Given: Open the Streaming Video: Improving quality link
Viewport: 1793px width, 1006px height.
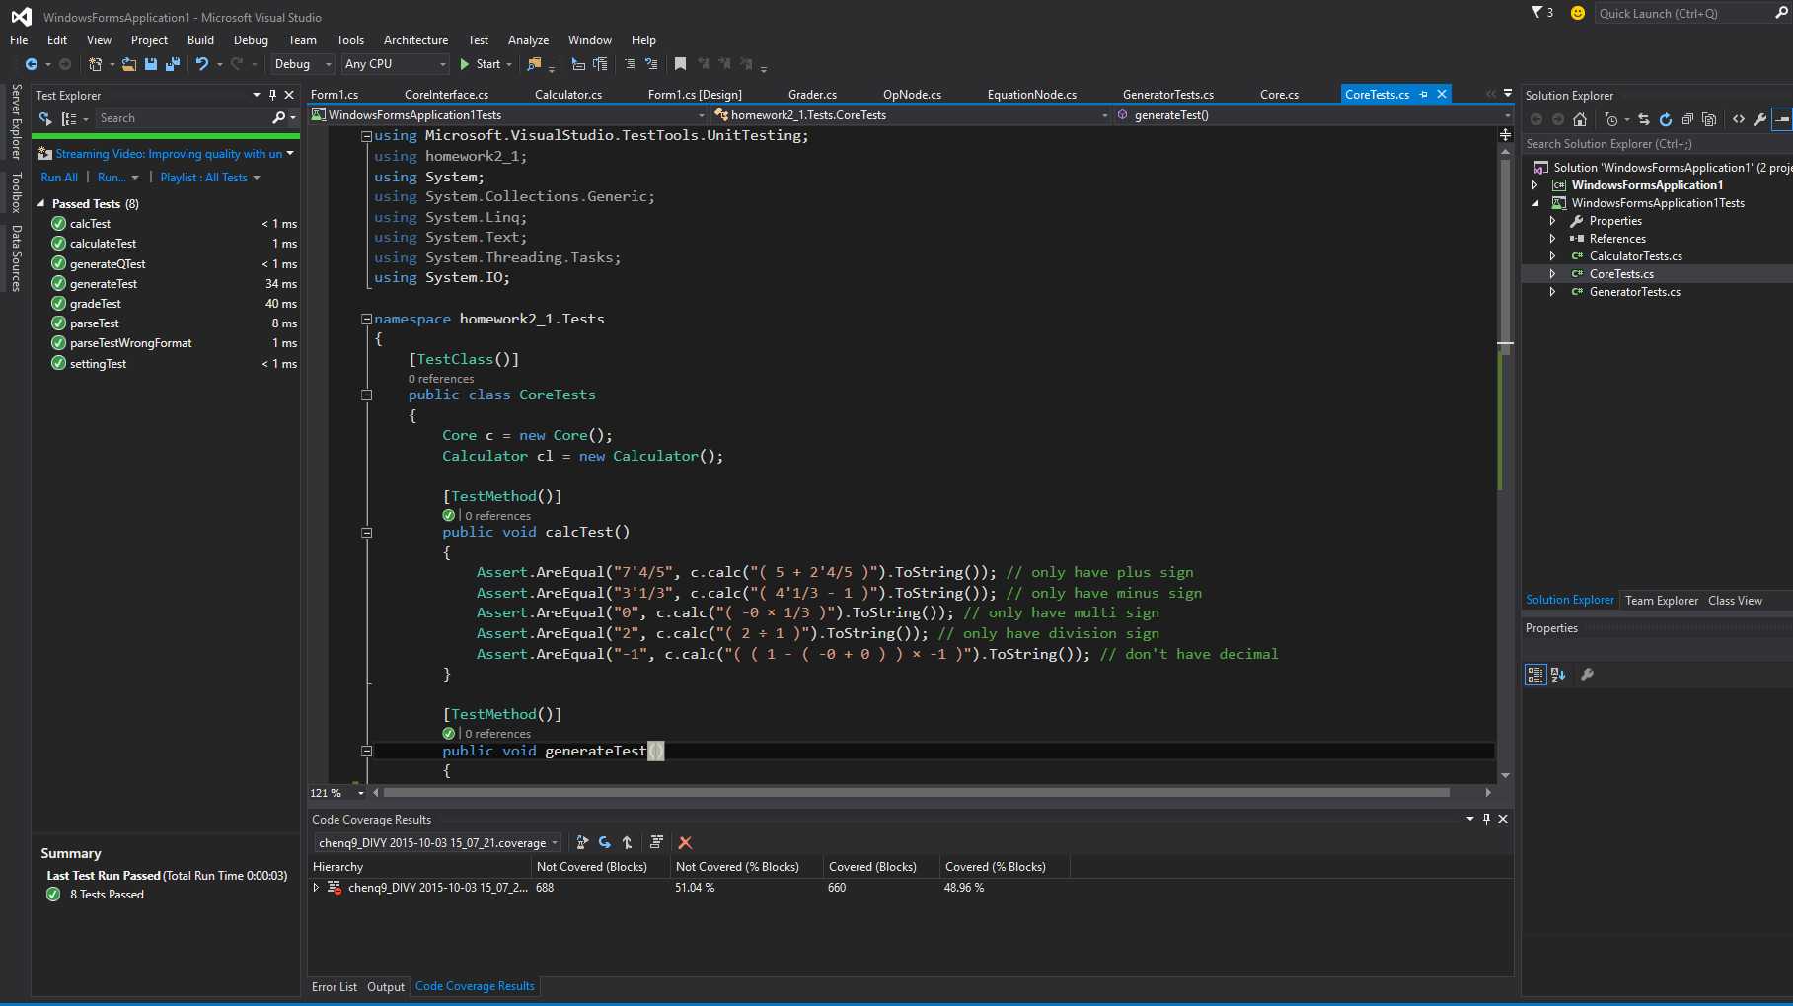Looking at the screenshot, I should [169, 154].
